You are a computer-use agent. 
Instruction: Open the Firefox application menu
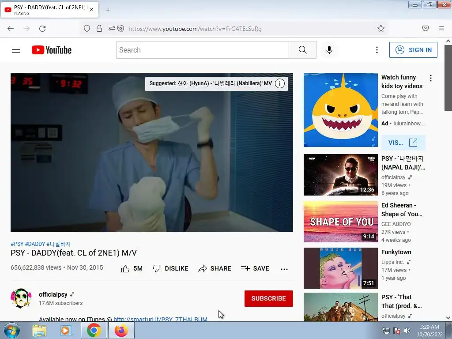point(441,28)
